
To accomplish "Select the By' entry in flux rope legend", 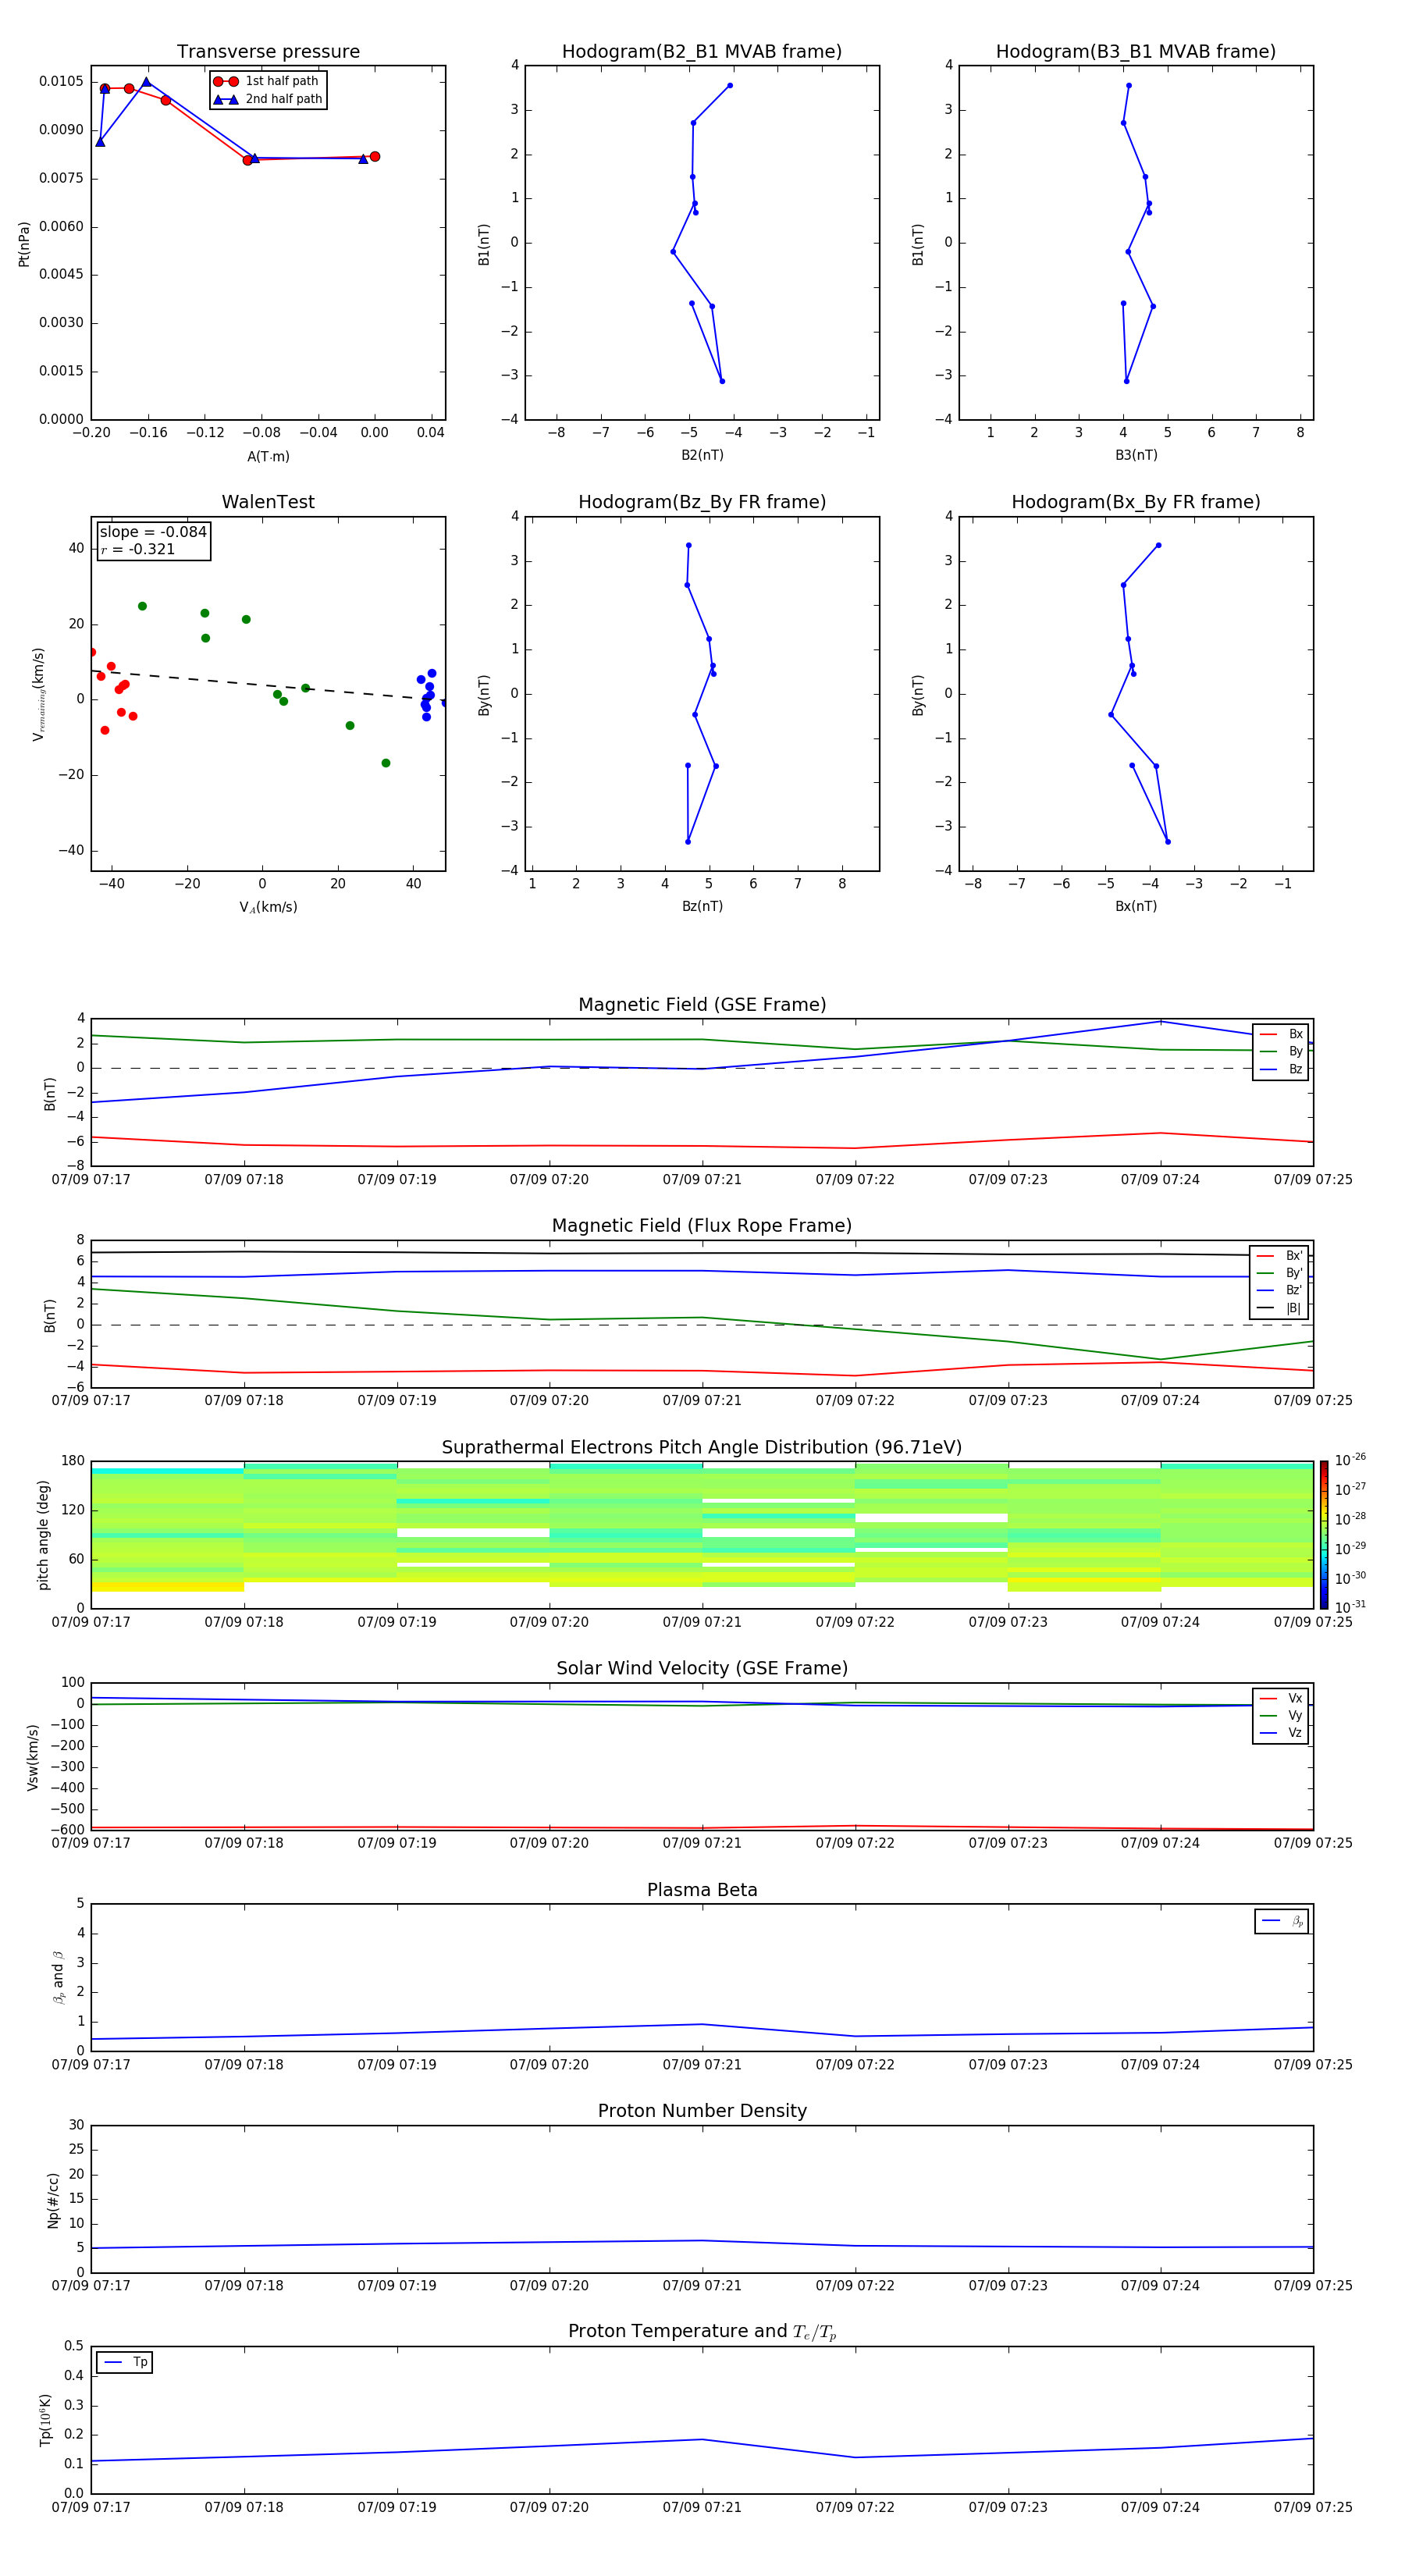I will [1280, 1273].
